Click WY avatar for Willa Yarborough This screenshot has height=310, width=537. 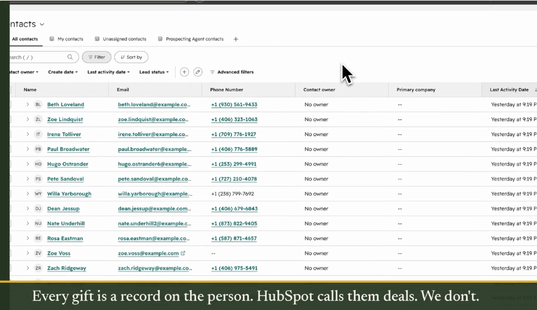[38, 194]
